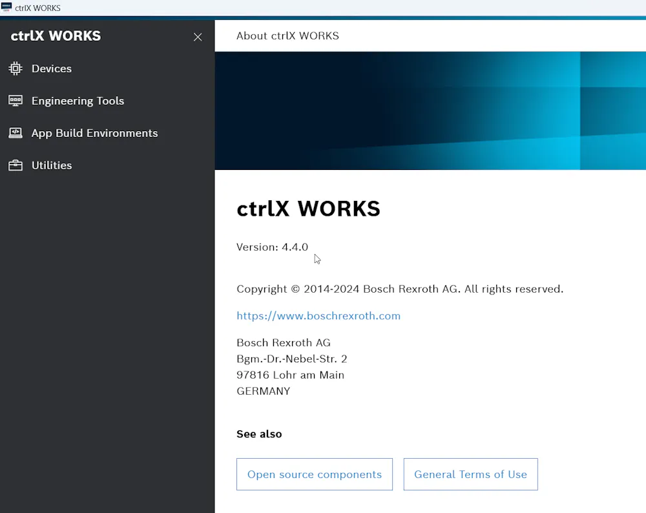This screenshot has width=646, height=513.
Task: Click the About ctrlX WORKS header text
Action: (287, 36)
